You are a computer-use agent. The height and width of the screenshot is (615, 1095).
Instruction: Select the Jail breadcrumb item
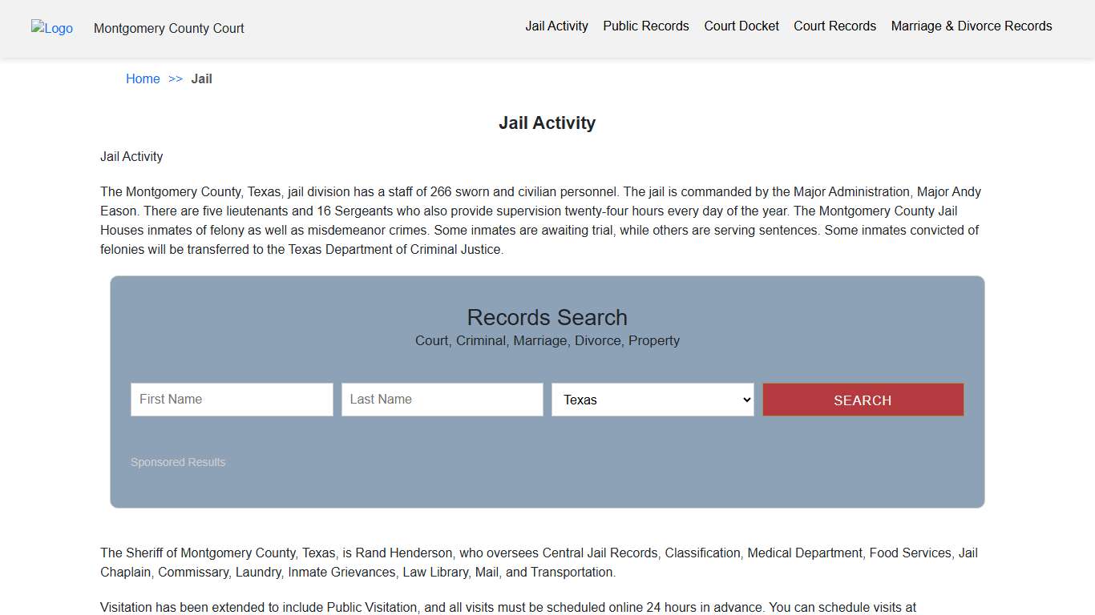201,78
